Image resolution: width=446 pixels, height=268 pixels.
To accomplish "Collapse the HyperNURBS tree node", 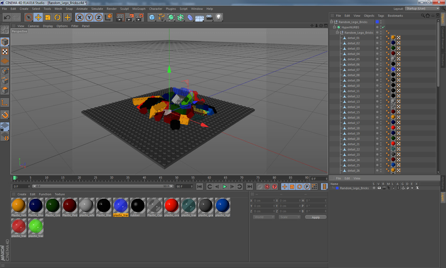I will (334, 27).
